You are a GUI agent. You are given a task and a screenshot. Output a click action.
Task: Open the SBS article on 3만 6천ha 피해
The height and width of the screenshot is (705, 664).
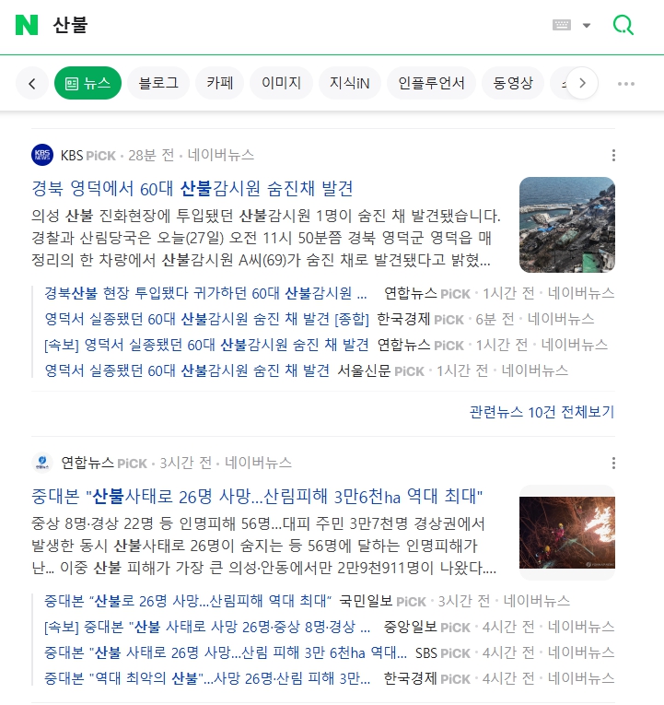226,652
